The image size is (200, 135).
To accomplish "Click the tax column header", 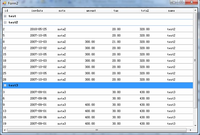I will [125, 10].
